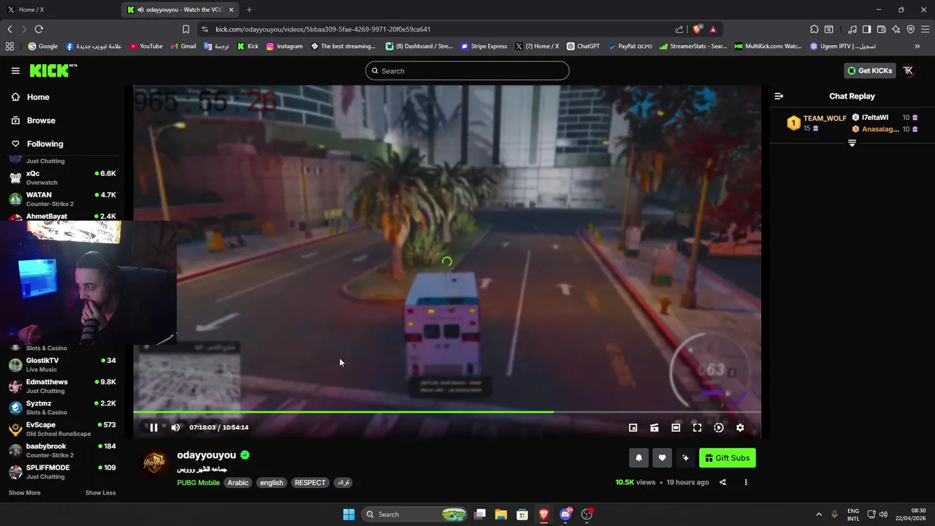Open the YouTube bookmark
Screen dimensions: 935x526
coord(146,46)
